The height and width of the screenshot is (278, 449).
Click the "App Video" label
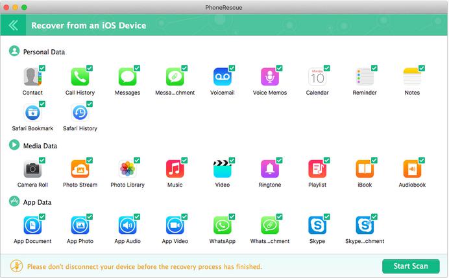tap(175, 241)
